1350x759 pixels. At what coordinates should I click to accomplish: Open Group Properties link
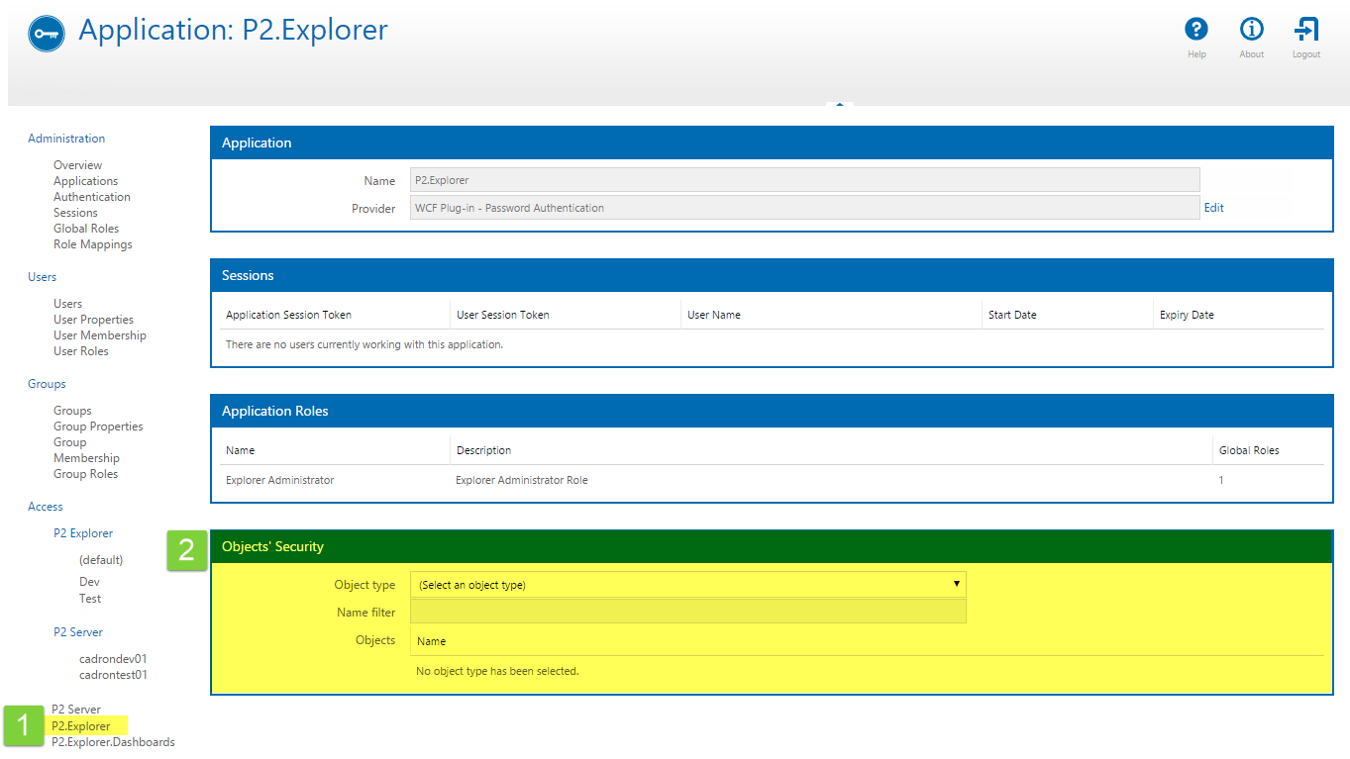click(98, 427)
